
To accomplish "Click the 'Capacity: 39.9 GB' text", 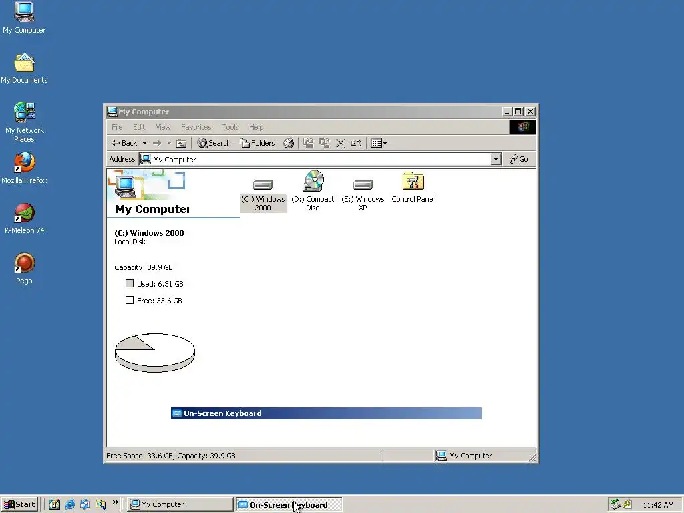I will (144, 267).
